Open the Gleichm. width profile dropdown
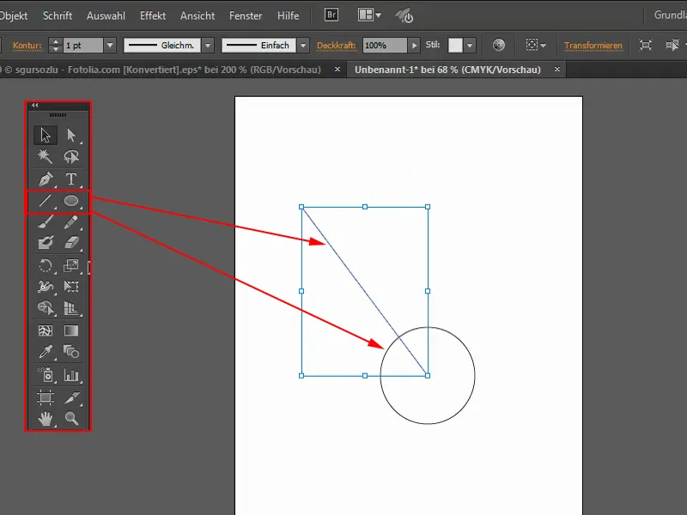This screenshot has width=687, height=515. [x=208, y=45]
